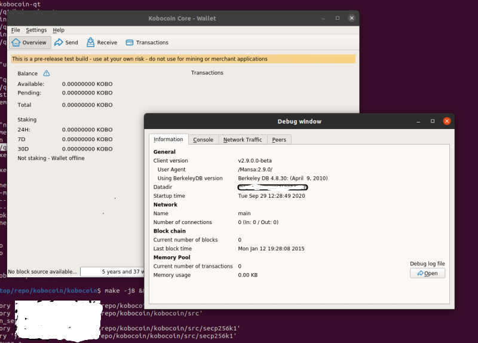Open the Send page in the wallet
The image size is (478, 343).
point(66,42)
